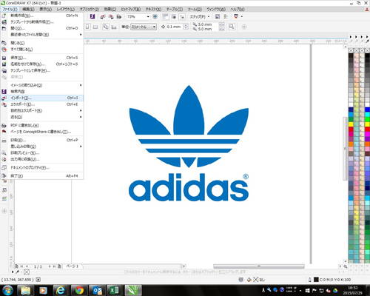Choose エクスポート (Export) in File menu

point(42,104)
